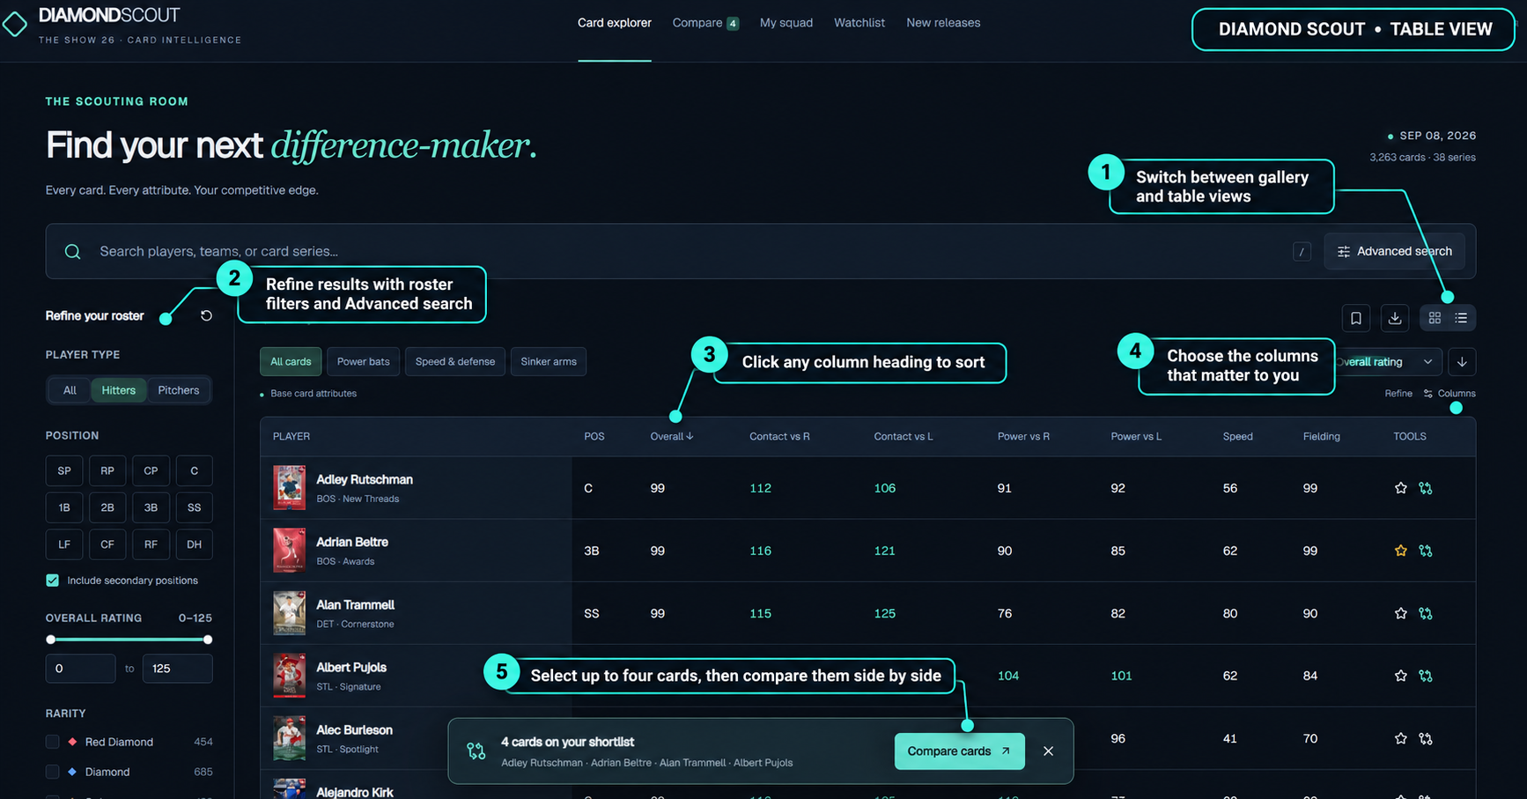Image resolution: width=1527 pixels, height=799 pixels.
Task: Reverse sort direction arrow button
Action: 1462,362
